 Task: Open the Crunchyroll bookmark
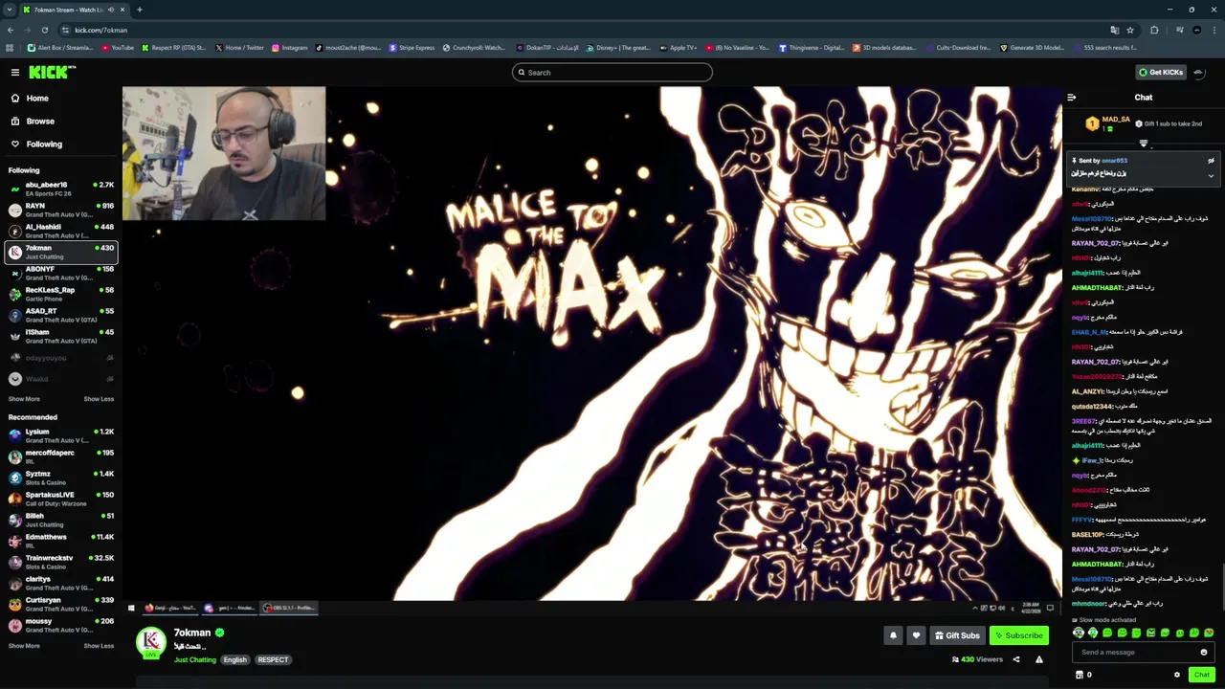[474, 48]
